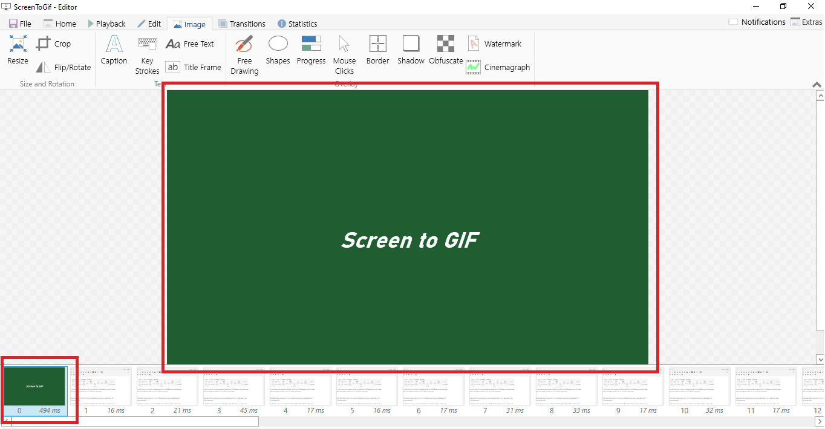Add a Progress overlay
825x429 pixels.
pos(311,50)
